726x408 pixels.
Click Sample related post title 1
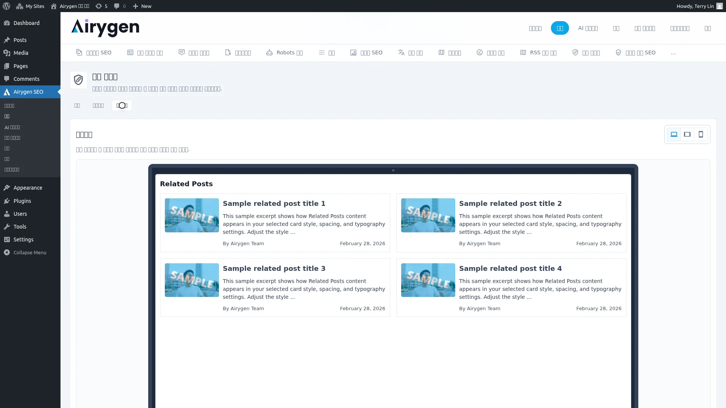(274, 204)
